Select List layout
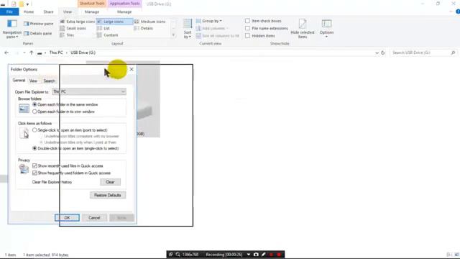 coord(103,28)
